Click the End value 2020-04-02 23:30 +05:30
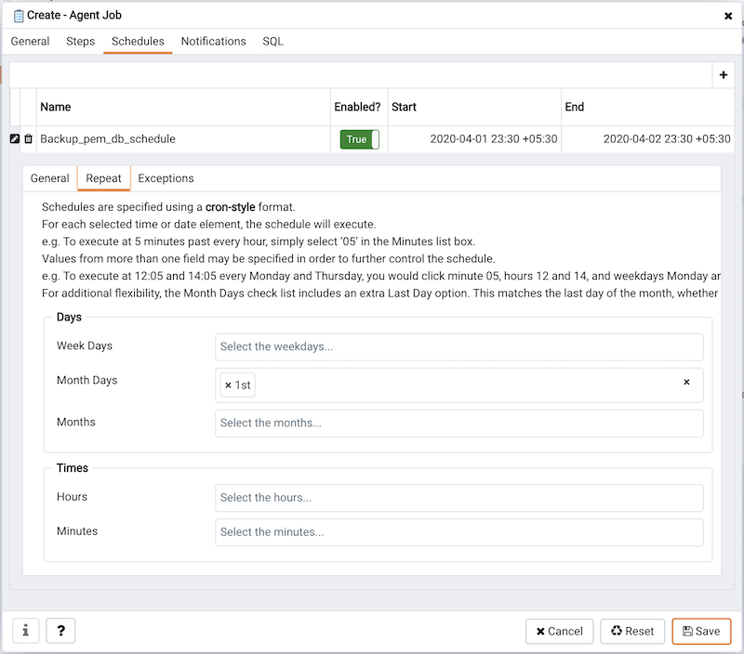Screen dimensions: 744x654 [667, 138]
